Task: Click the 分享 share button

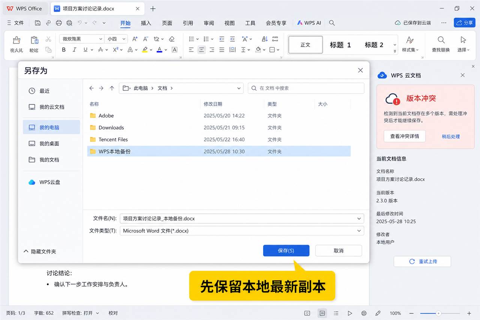Action: [465, 23]
